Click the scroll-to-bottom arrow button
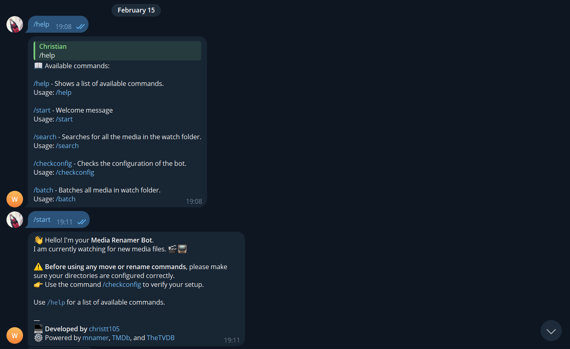This screenshot has height=349, width=570. pos(551,331)
